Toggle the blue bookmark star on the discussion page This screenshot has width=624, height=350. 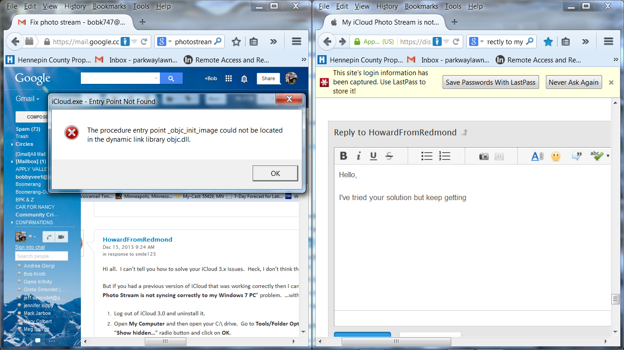click(548, 41)
